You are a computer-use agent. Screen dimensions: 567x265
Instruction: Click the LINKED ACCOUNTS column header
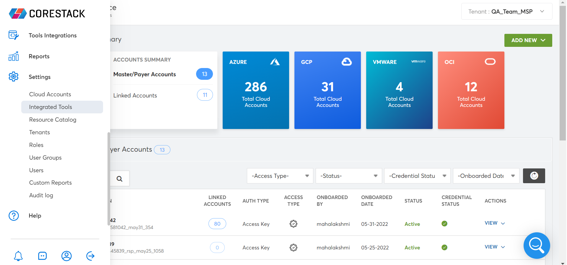[217, 201]
